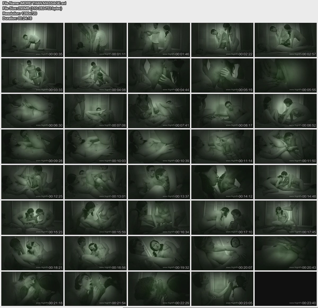Click the frame timestamped 00:03:33
318x308 pixels.
point(32,75)
